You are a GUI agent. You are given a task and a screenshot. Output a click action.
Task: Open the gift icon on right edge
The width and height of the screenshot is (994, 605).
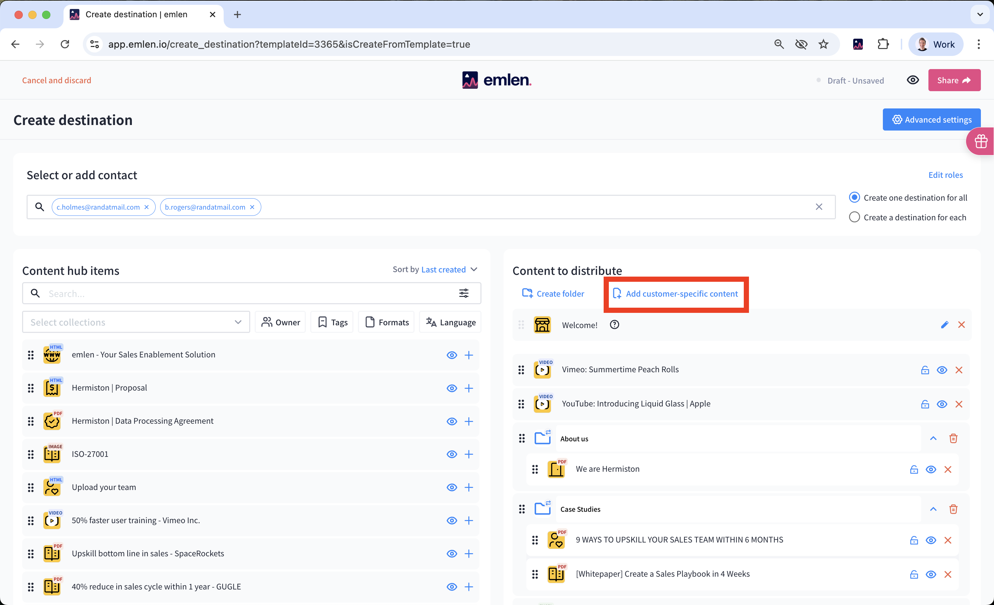981,142
